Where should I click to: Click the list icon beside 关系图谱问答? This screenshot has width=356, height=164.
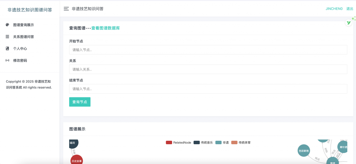coord(8,37)
